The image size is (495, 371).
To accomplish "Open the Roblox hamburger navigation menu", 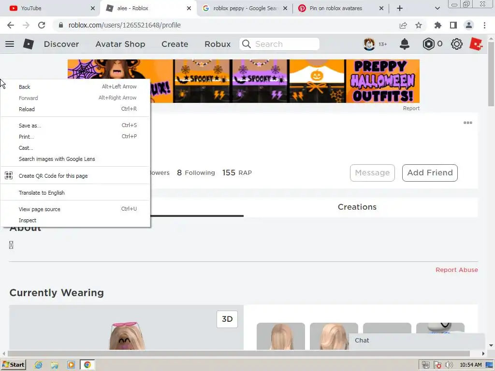I will pyautogui.click(x=10, y=44).
